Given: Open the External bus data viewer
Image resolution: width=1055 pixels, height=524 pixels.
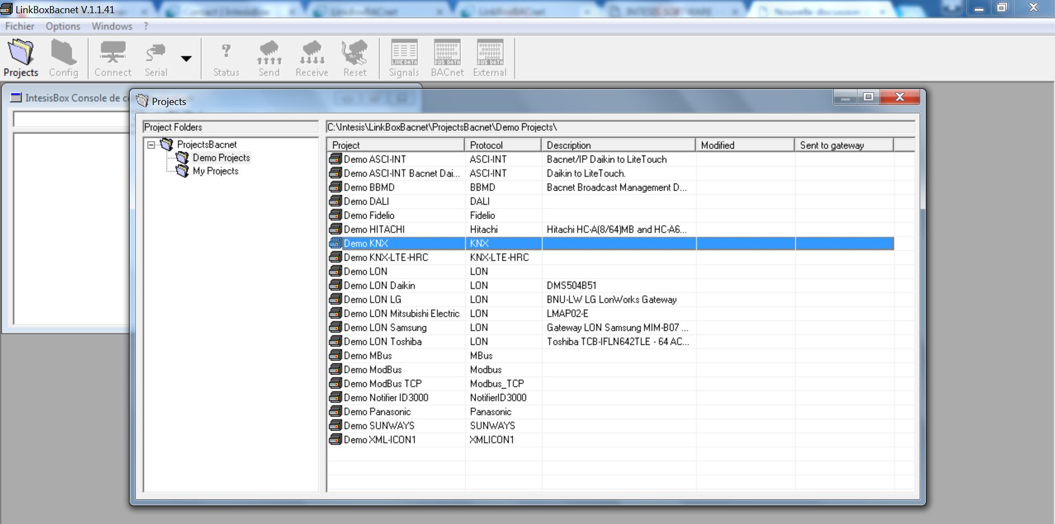Looking at the screenshot, I should 490,58.
